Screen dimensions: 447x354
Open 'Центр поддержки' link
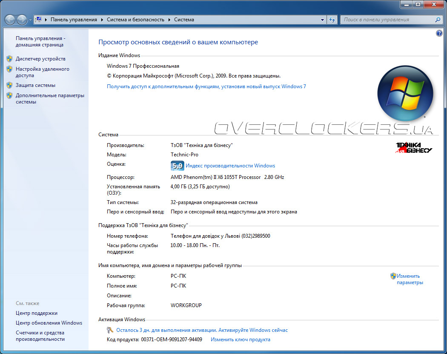[x=37, y=313]
